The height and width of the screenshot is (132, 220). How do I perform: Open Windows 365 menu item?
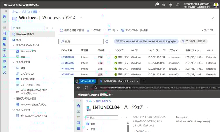click(28, 51)
